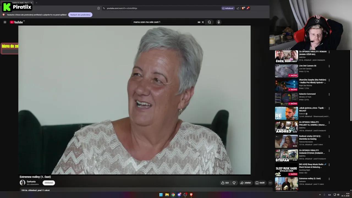
Task: Switch the SLK keyboard language indicator
Action: 330,195
